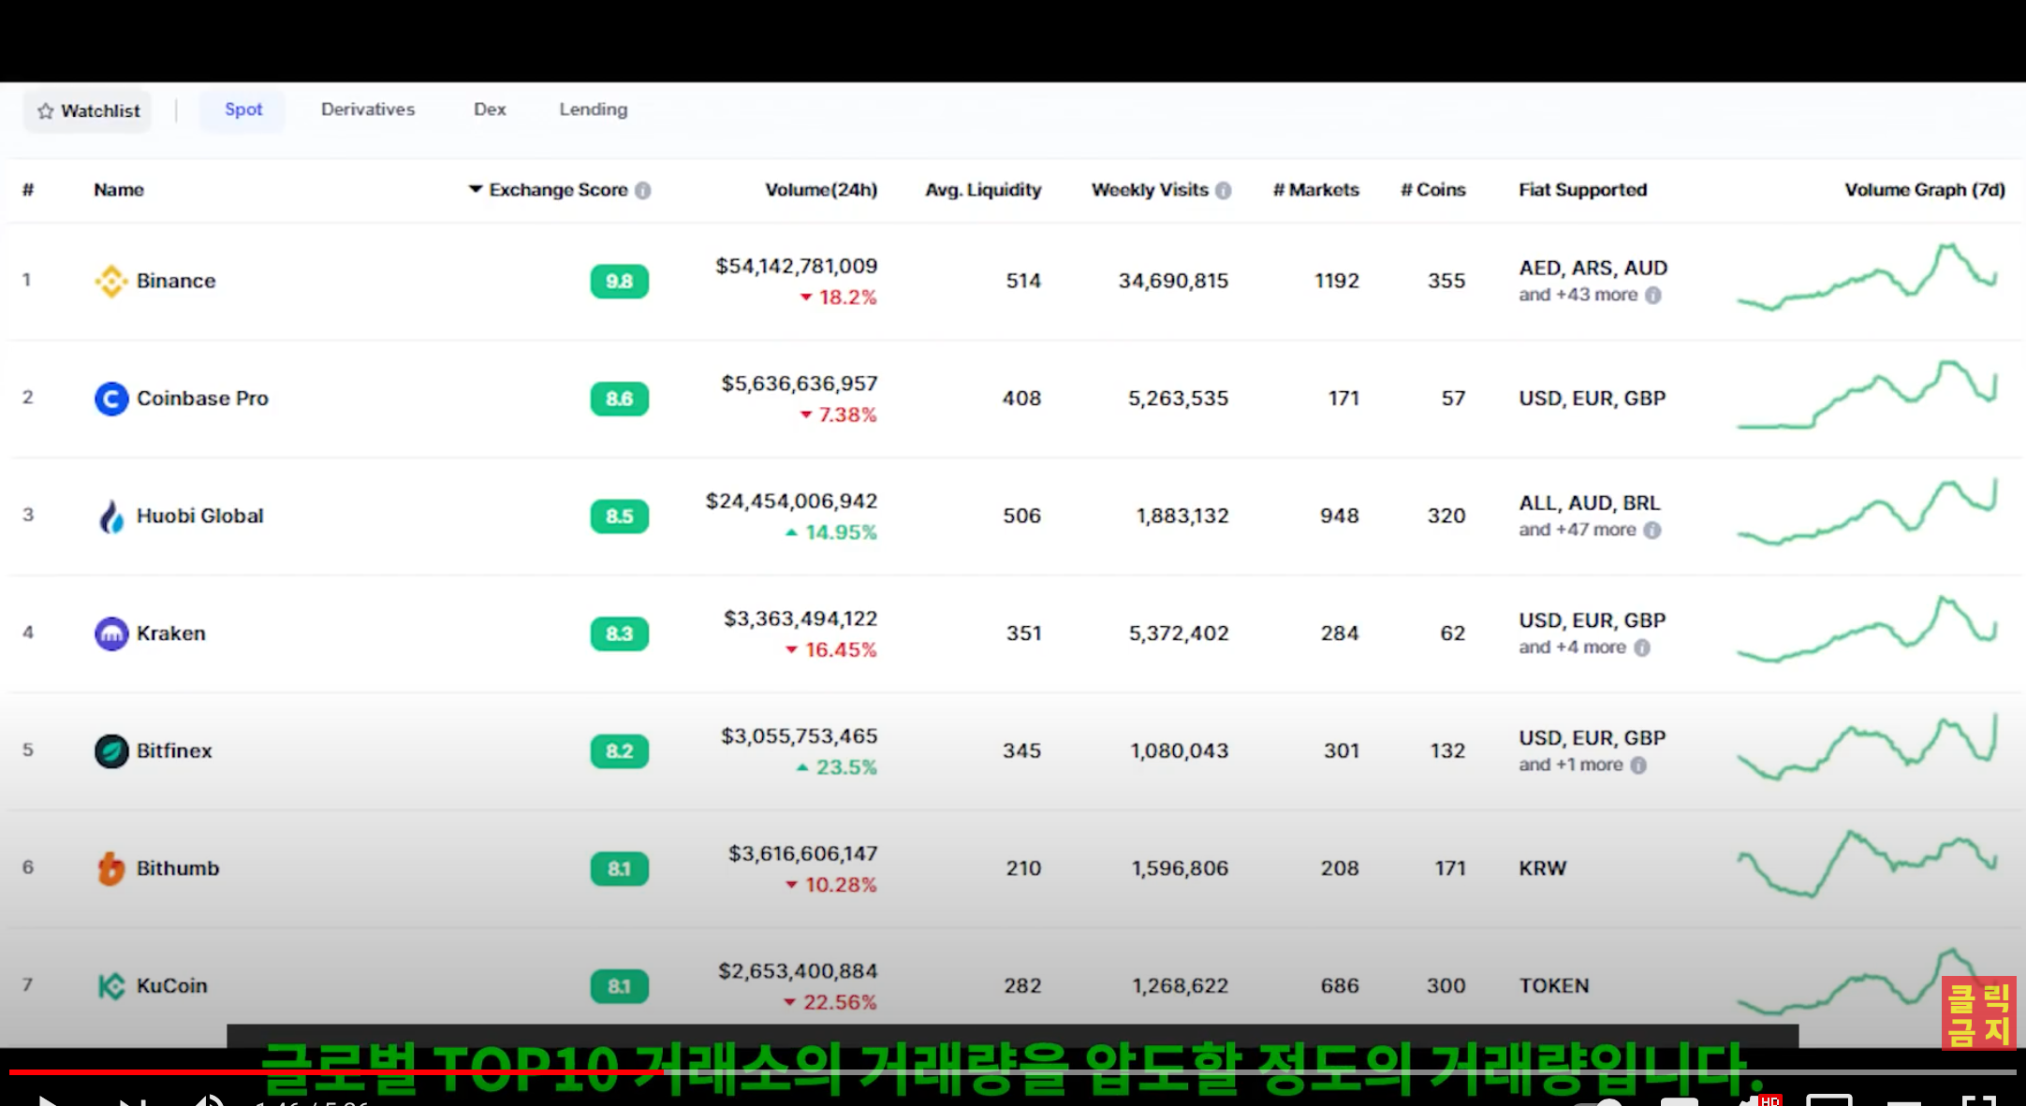This screenshot has height=1106, width=2026.
Task: Click the Kraken logo icon
Action: click(111, 634)
